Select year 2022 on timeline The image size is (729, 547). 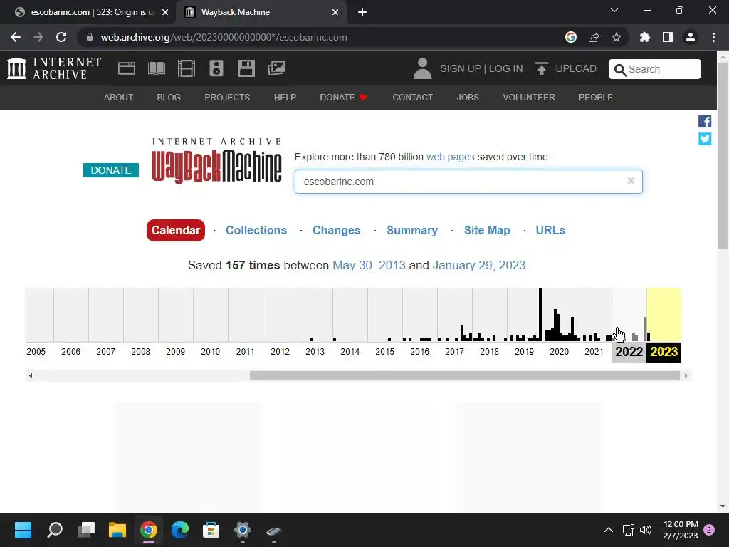(629, 352)
